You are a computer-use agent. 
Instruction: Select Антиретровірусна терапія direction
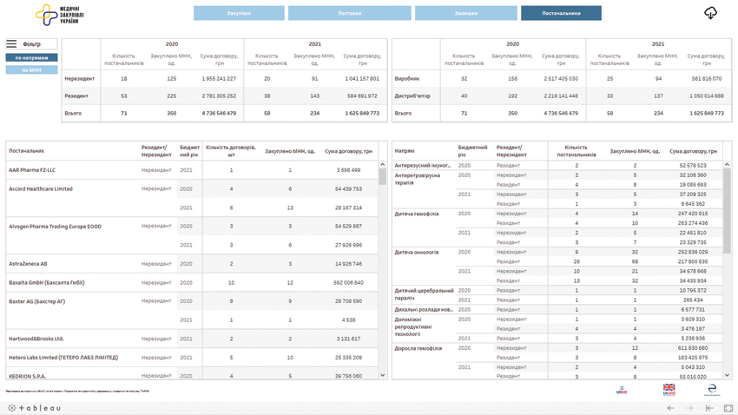[418, 179]
